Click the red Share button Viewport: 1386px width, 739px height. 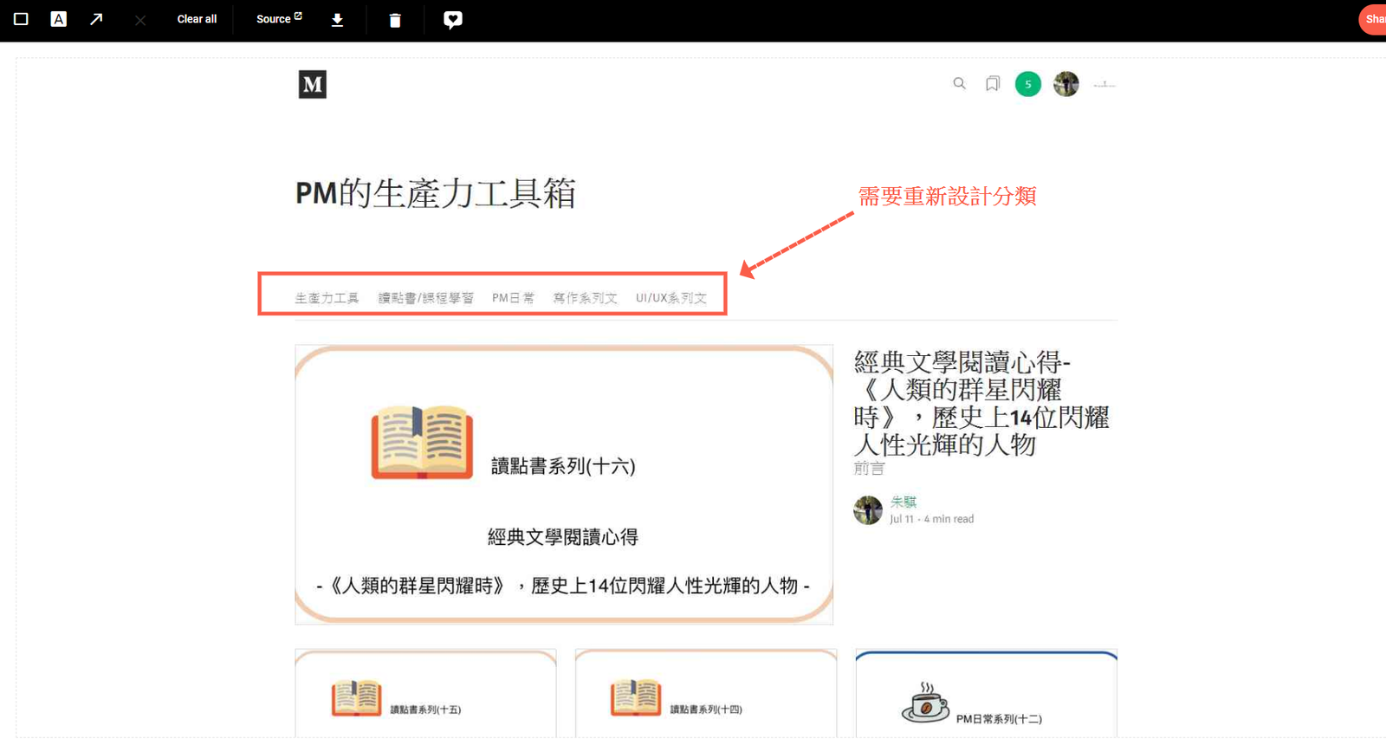[x=1373, y=19]
